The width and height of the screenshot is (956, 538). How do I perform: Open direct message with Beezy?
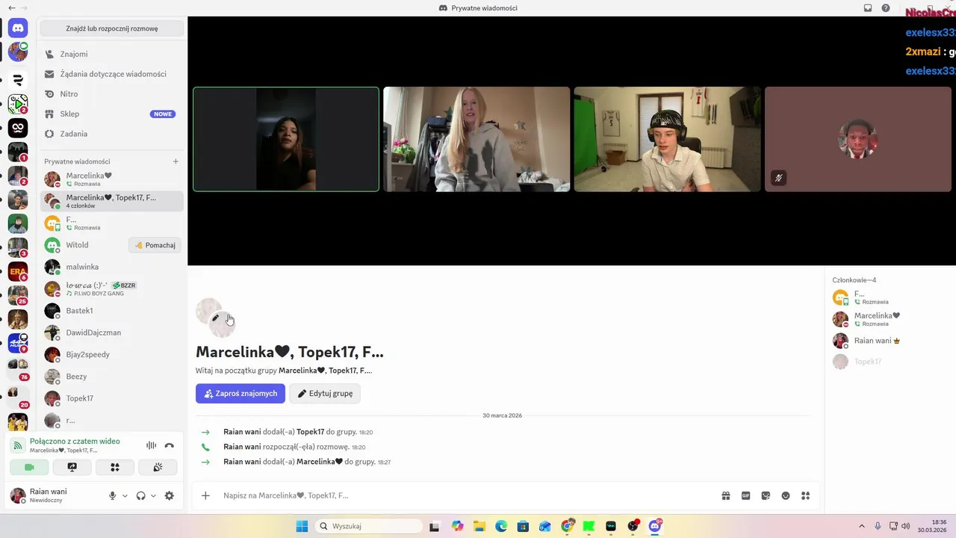click(x=111, y=377)
